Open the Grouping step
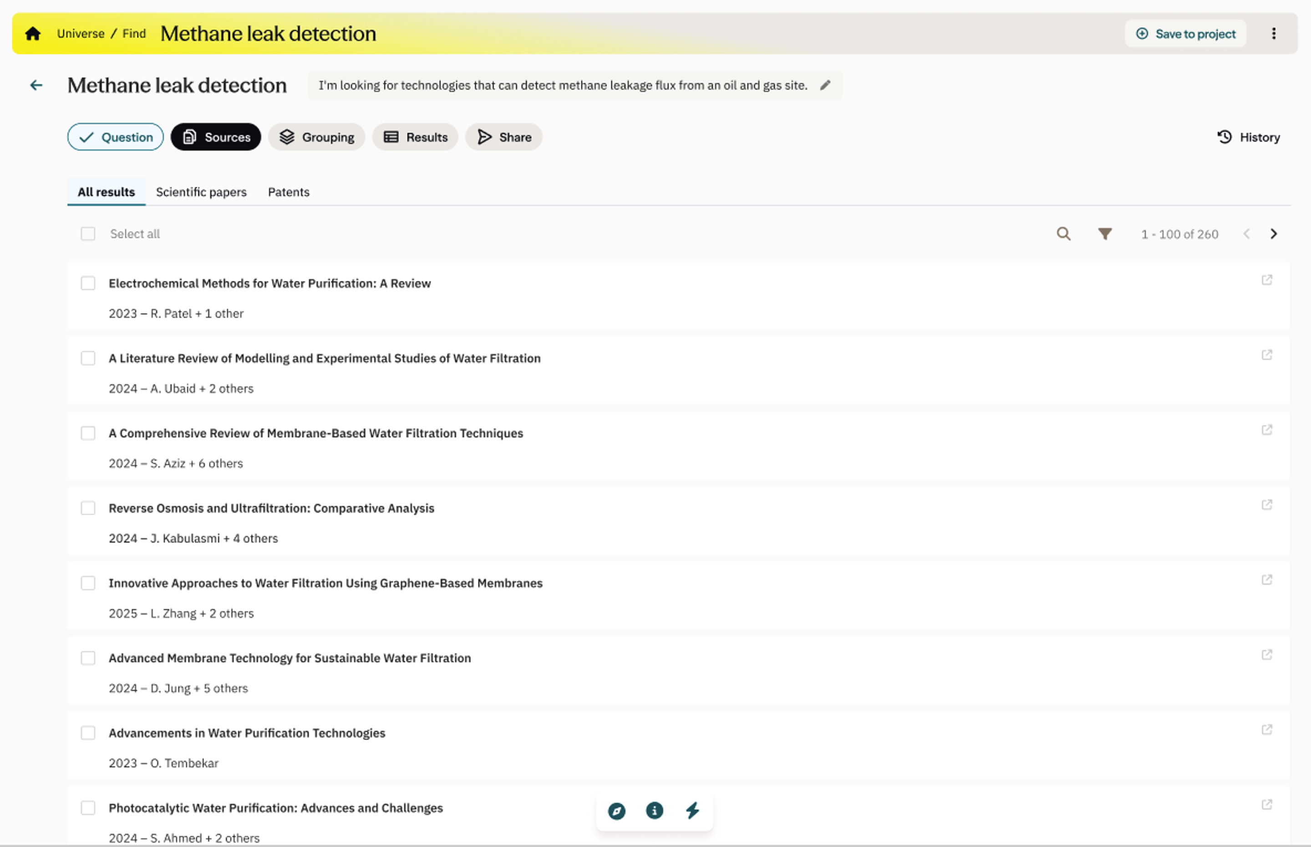 point(317,137)
